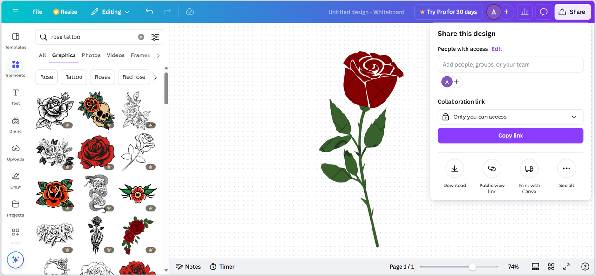The height and width of the screenshot is (276, 596).
Task: Open Projects in the sidebar
Action: tap(15, 208)
